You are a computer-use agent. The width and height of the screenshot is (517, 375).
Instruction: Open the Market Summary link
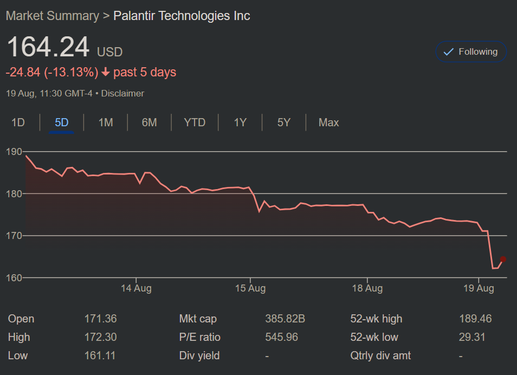(52, 16)
